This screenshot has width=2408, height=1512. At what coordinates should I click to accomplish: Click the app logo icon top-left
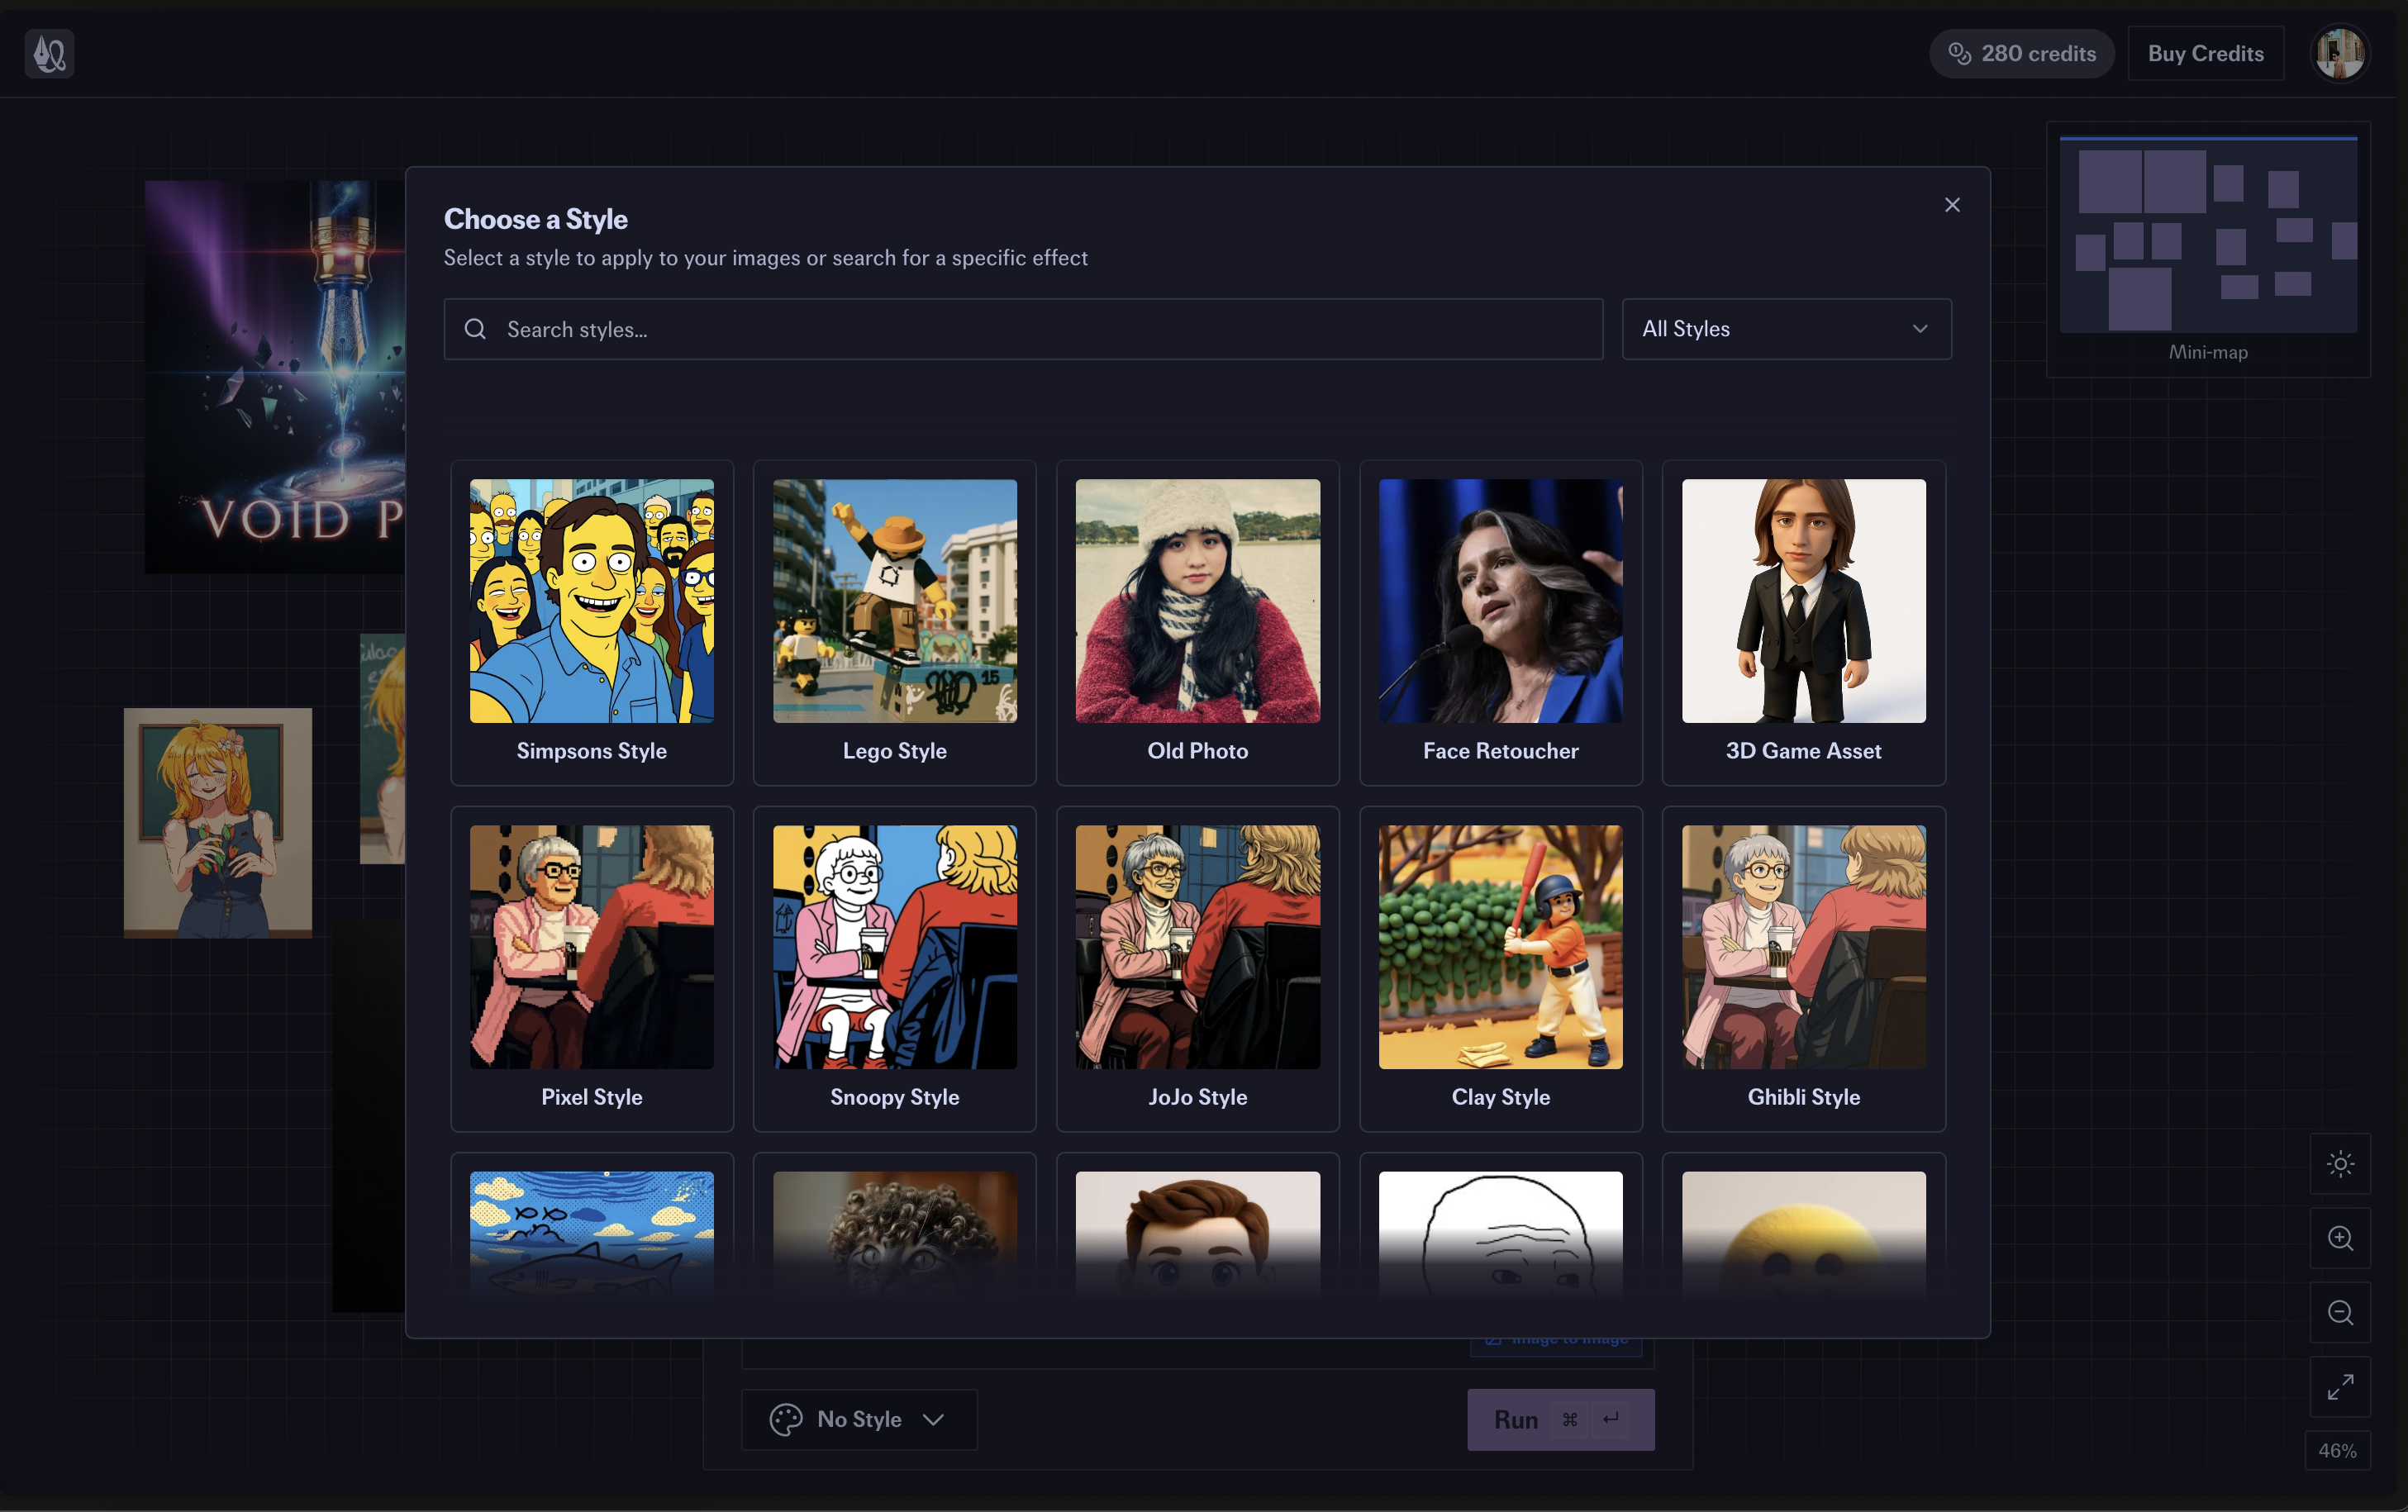click(x=49, y=53)
